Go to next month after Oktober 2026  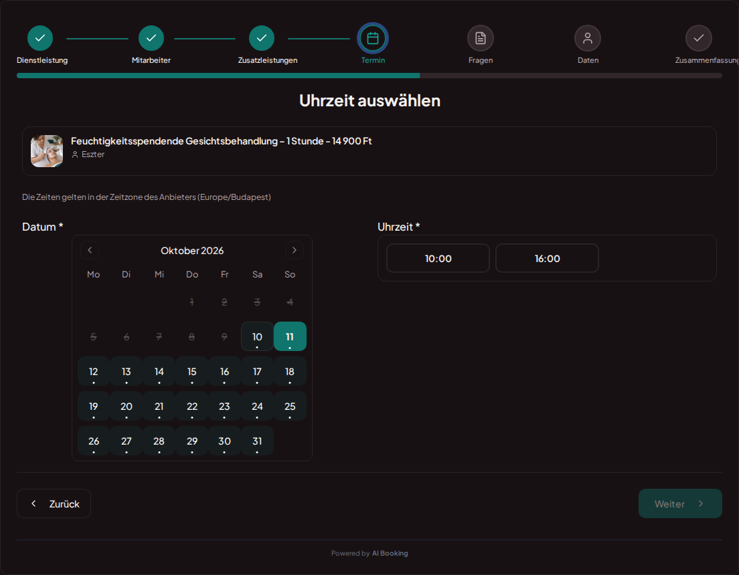[294, 250]
